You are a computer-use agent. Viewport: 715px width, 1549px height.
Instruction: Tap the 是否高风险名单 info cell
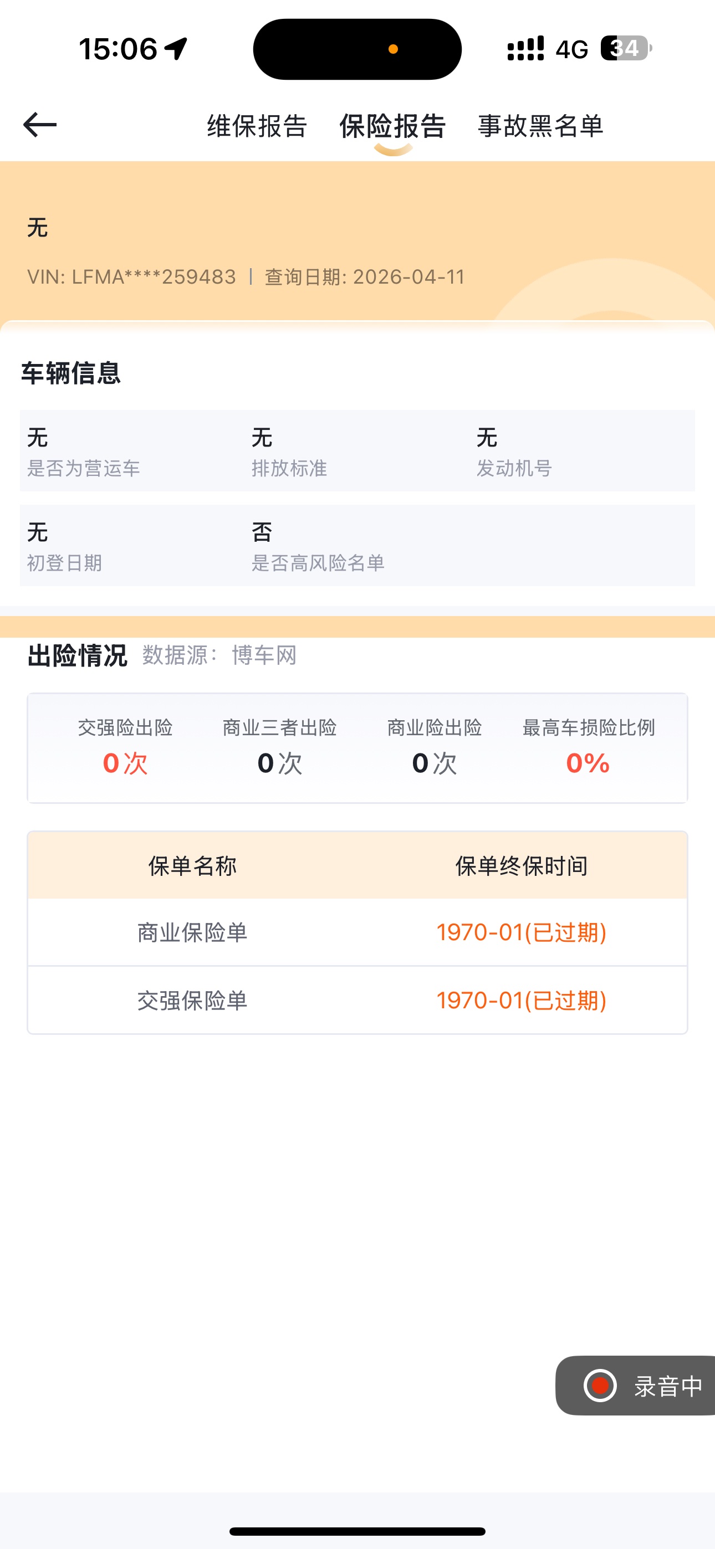(x=318, y=545)
